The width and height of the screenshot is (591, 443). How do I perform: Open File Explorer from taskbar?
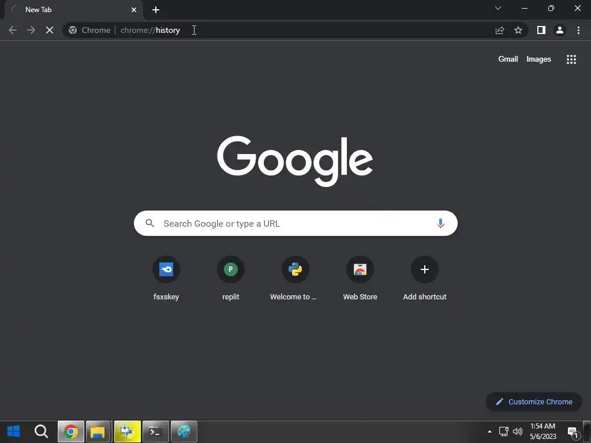(x=98, y=431)
